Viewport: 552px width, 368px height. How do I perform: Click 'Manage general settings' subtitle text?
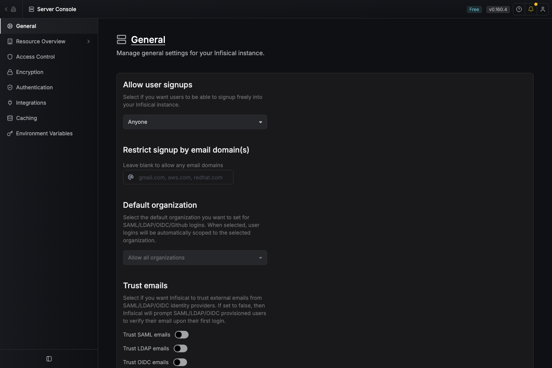coord(191,53)
